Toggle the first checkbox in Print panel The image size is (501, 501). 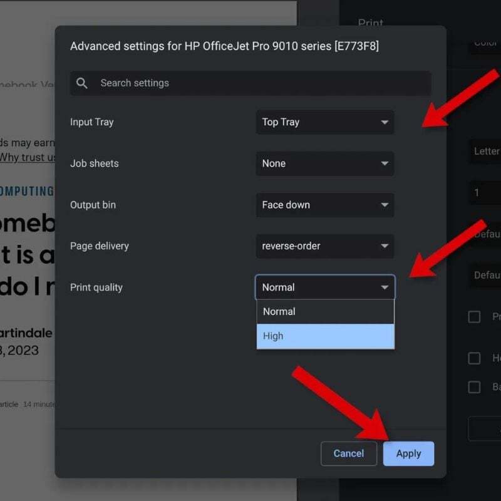474,317
